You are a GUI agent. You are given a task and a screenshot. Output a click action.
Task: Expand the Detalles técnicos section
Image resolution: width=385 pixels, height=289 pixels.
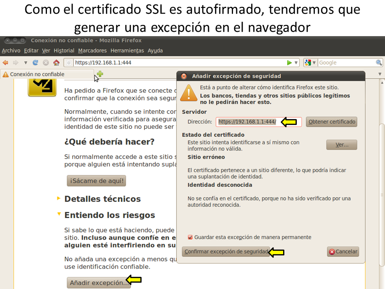(x=59, y=198)
